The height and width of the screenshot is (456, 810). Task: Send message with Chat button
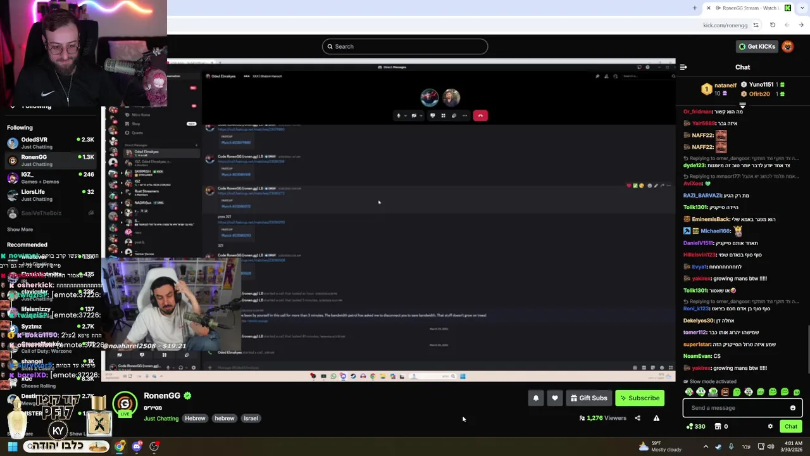790,426
